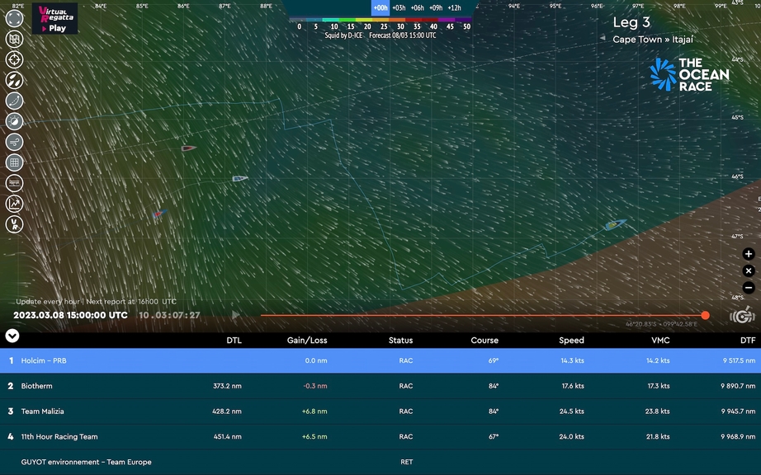Select the +12h forecast tab
The image size is (761, 475).
pyautogui.click(x=454, y=7)
